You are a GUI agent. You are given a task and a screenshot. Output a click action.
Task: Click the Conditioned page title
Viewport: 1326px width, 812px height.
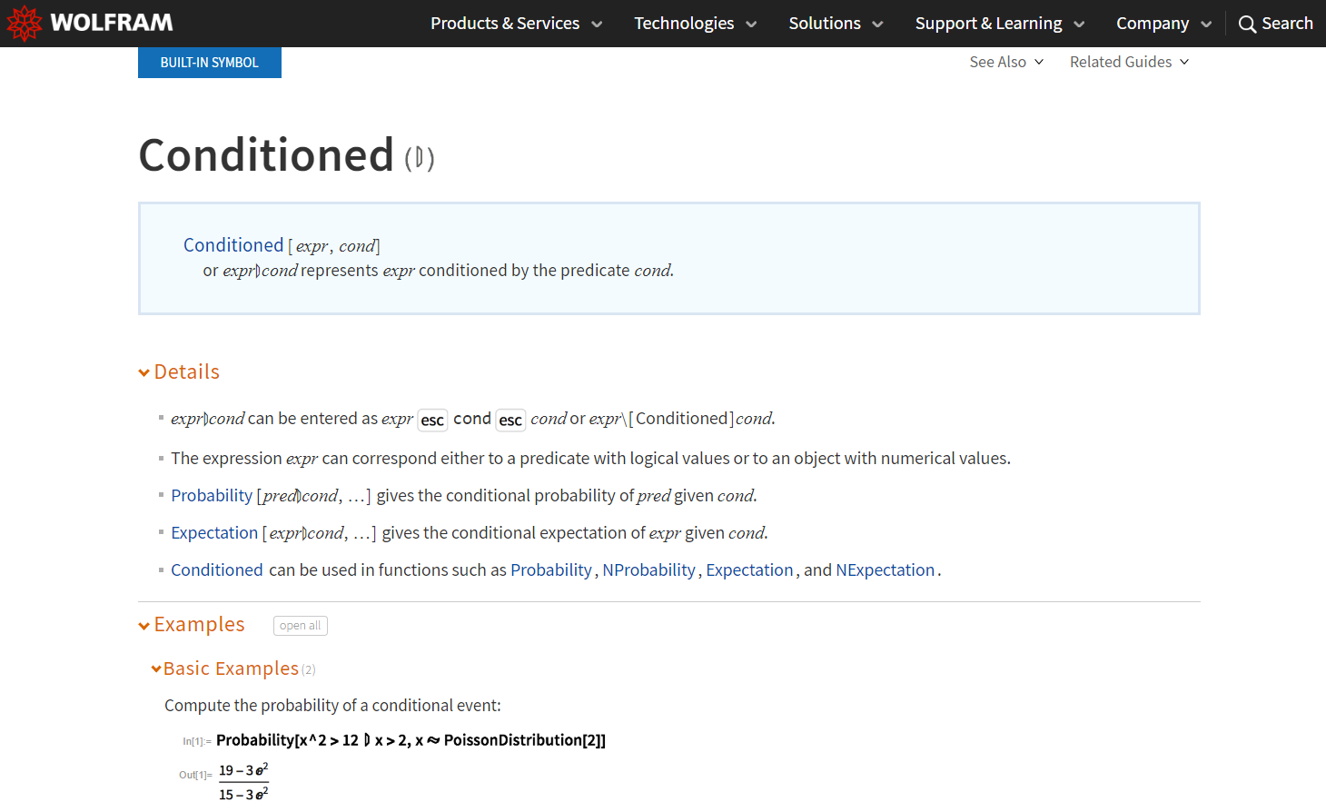pos(266,154)
